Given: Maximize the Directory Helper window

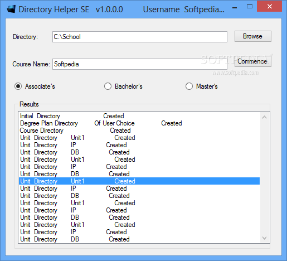Looking at the screenshot, I should pyautogui.click(x=250, y=7).
